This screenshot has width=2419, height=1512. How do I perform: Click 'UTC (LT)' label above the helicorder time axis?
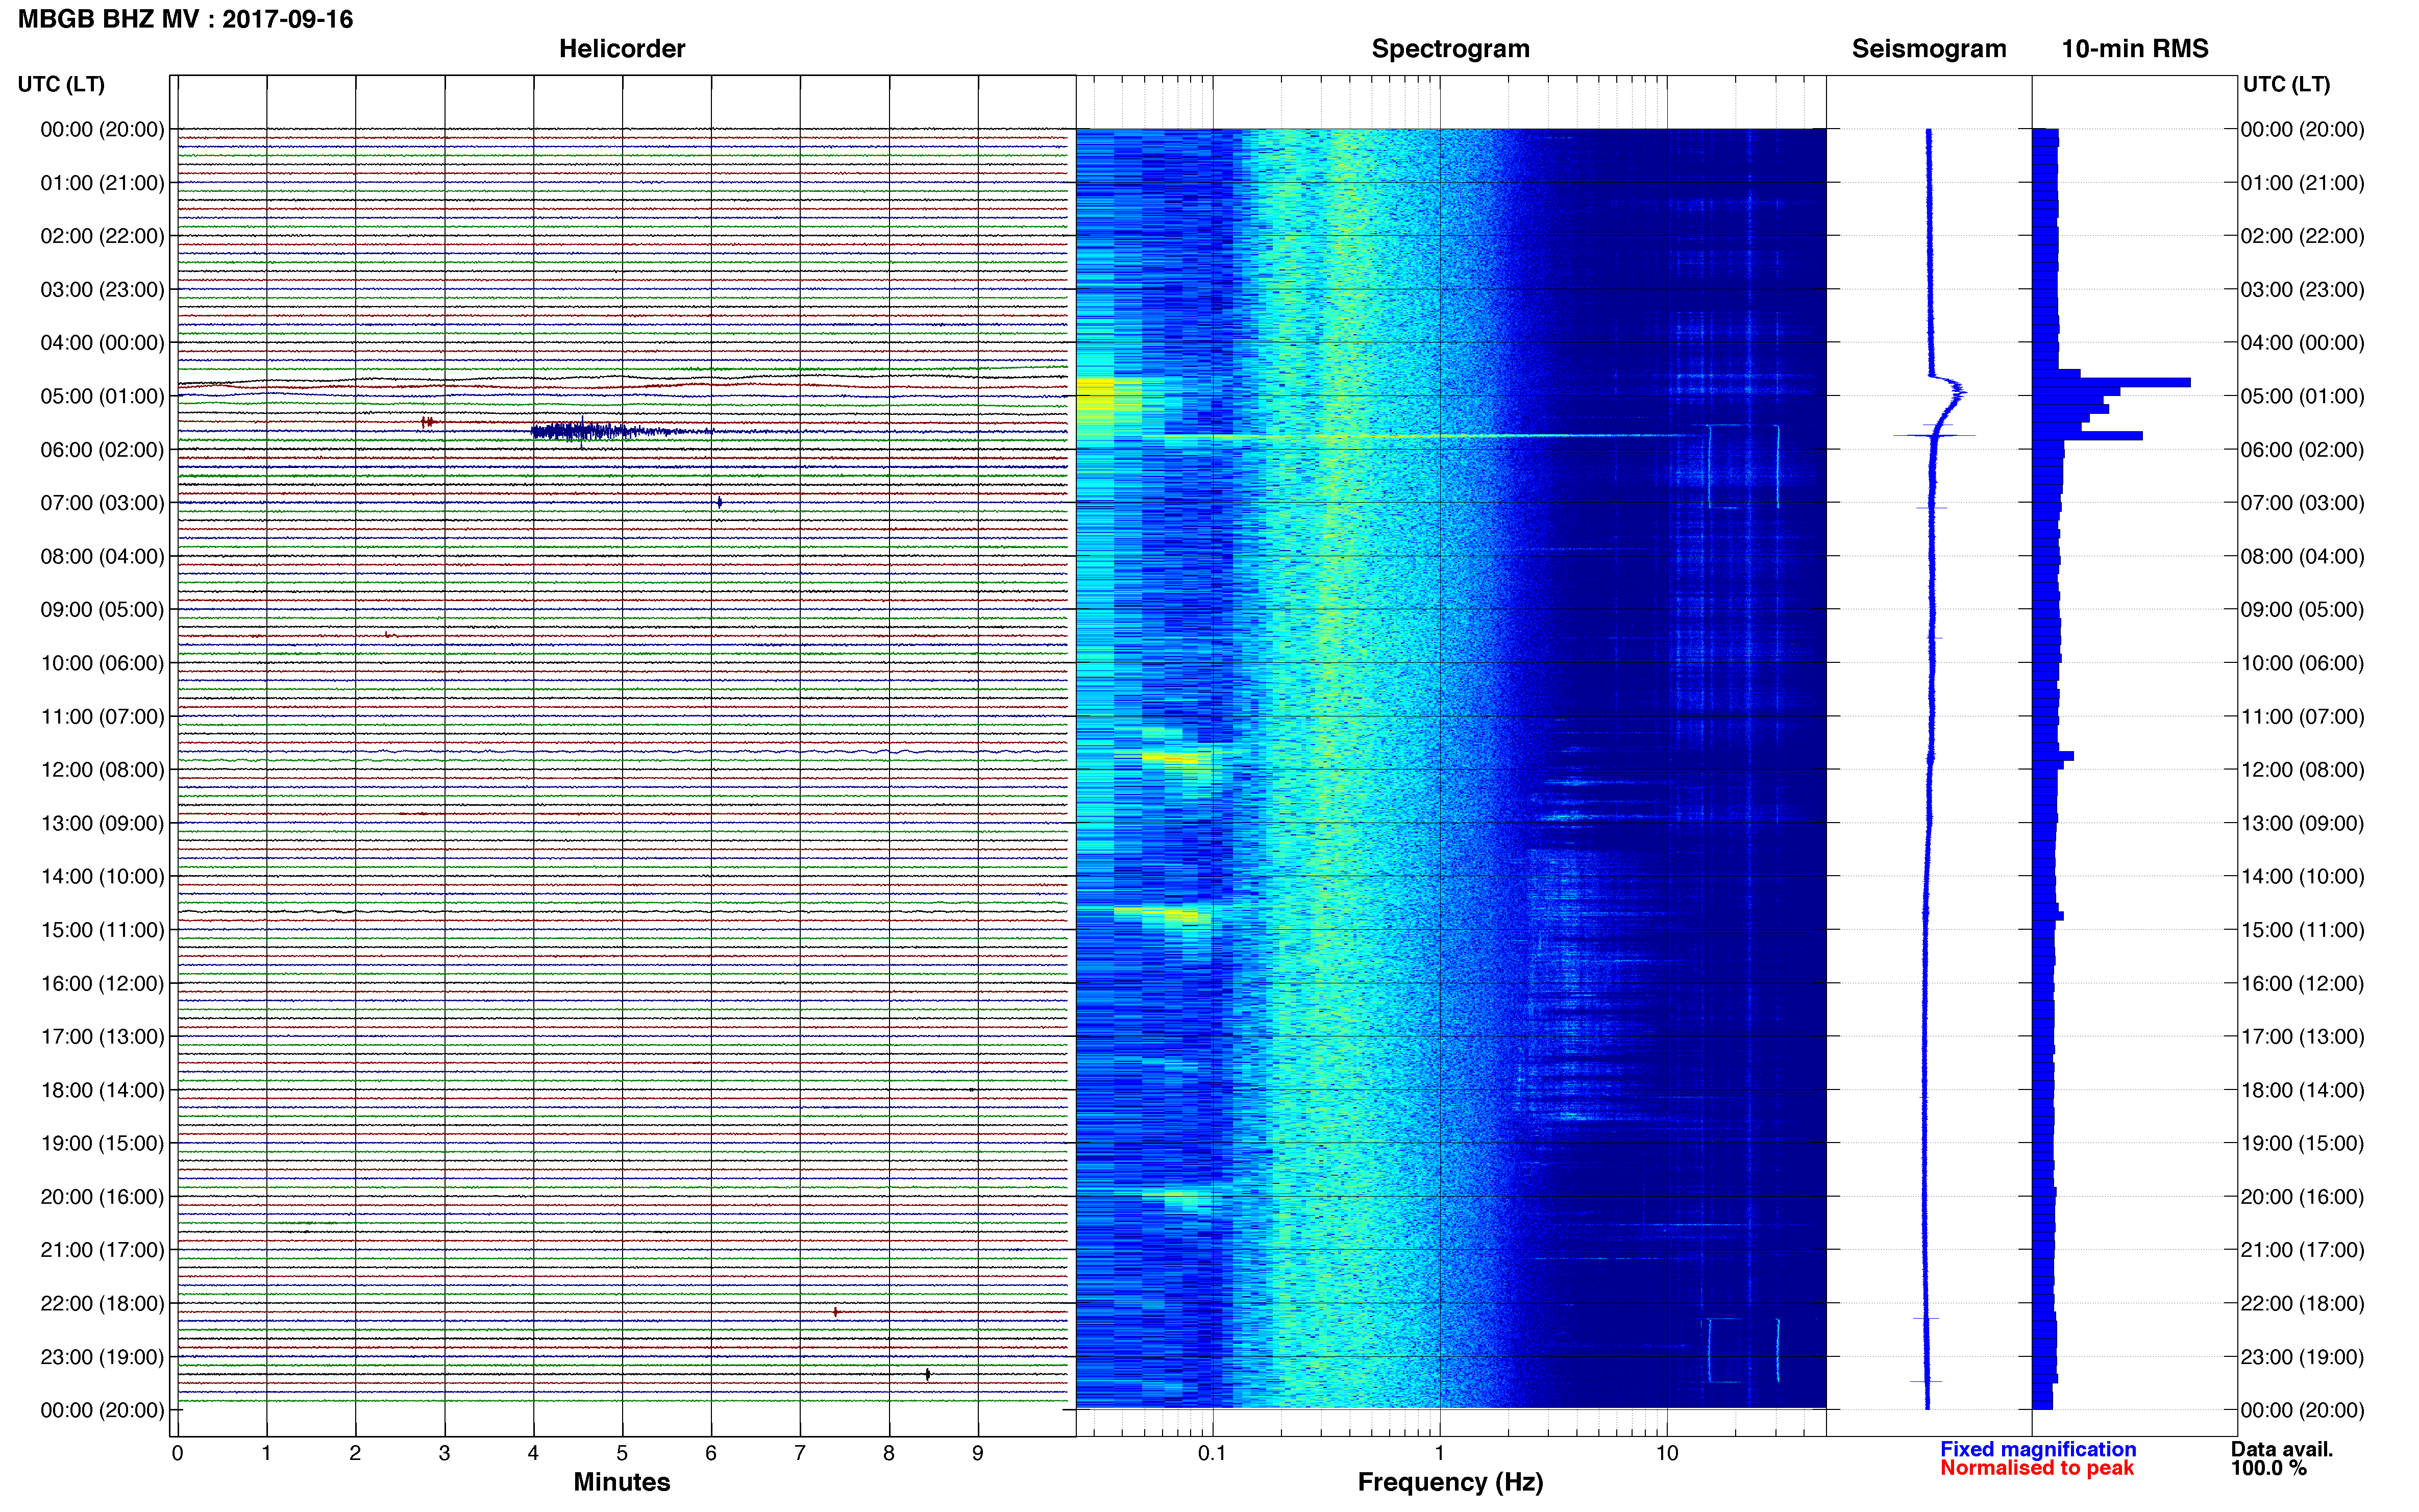coord(61,84)
